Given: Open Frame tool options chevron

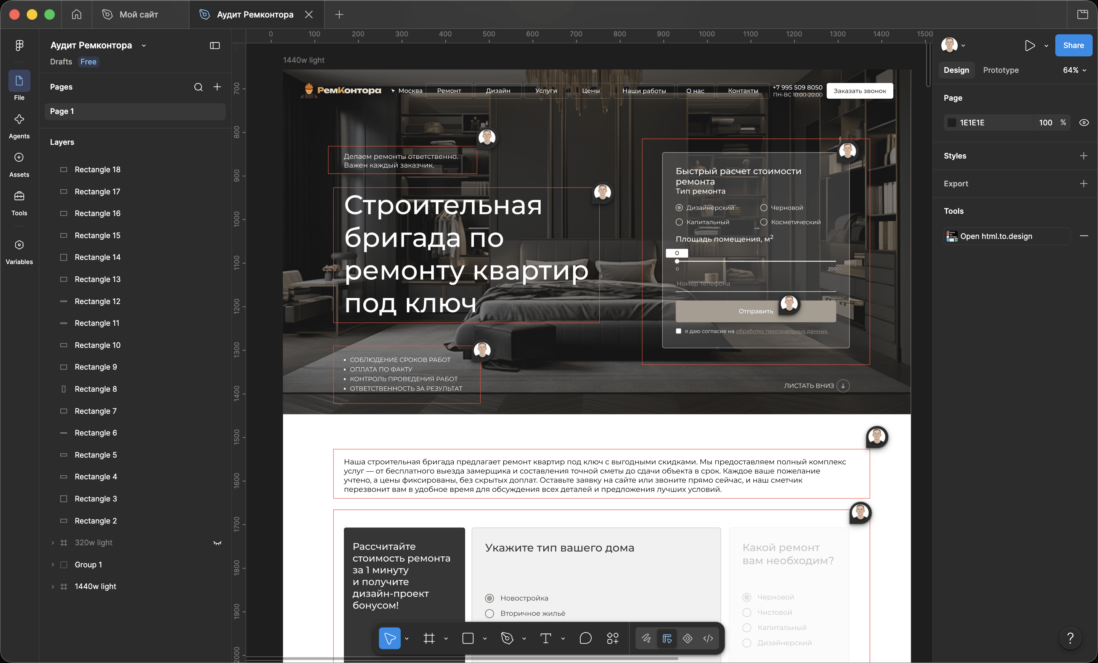Looking at the screenshot, I should click(x=446, y=639).
